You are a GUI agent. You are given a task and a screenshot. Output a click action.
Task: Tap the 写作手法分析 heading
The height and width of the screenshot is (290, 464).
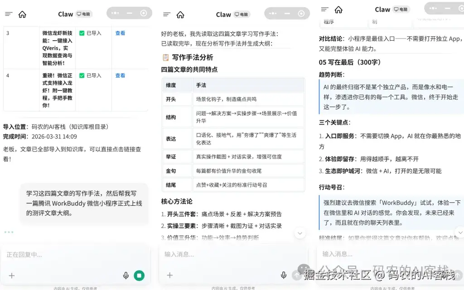point(192,57)
